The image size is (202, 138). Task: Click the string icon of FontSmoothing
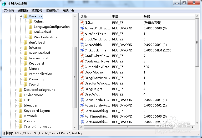pyautogui.click(x=82, y=111)
